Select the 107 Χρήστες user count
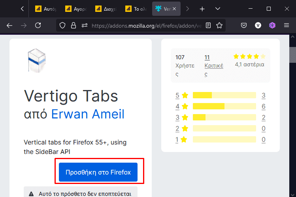This screenshot has height=197, width=296. pyautogui.click(x=185, y=66)
